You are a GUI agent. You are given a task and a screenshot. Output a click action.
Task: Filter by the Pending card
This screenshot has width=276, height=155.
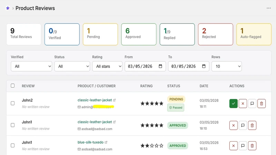100,34
